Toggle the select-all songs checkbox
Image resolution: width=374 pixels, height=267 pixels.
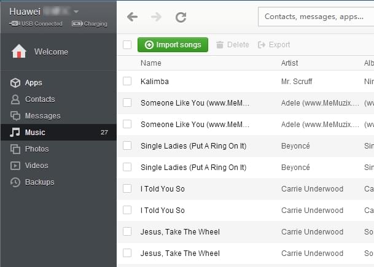click(x=127, y=45)
